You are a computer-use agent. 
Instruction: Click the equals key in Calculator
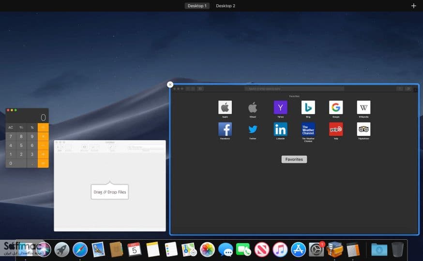coord(43,163)
